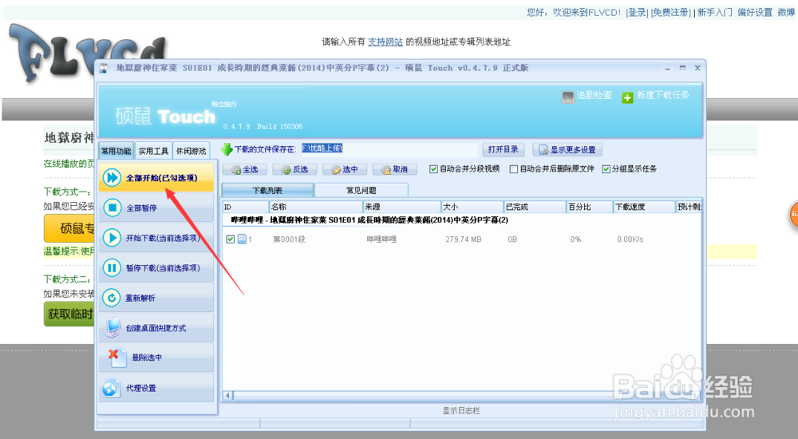This screenshot has width=798, height=439.
Task: Switch to the Utility Tools (实用工具) tab
Action: (x=153, y=151)
